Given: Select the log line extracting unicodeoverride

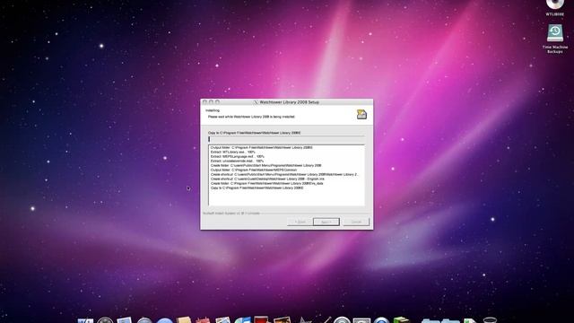Looking at the screenshot, I should 237,161.
